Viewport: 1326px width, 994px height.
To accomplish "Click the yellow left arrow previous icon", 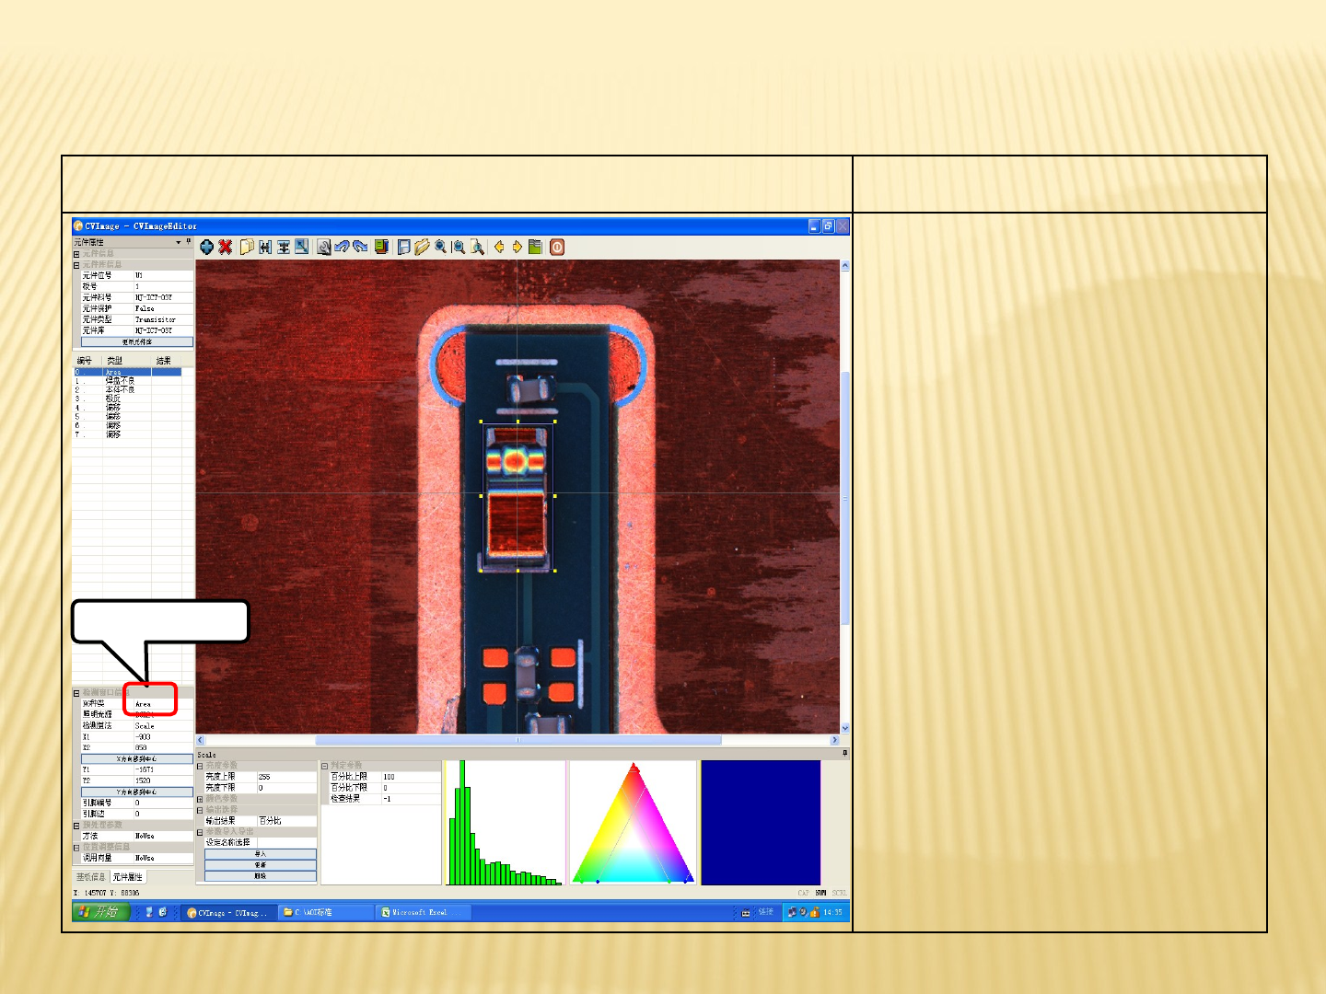I will tap(499, 247).
